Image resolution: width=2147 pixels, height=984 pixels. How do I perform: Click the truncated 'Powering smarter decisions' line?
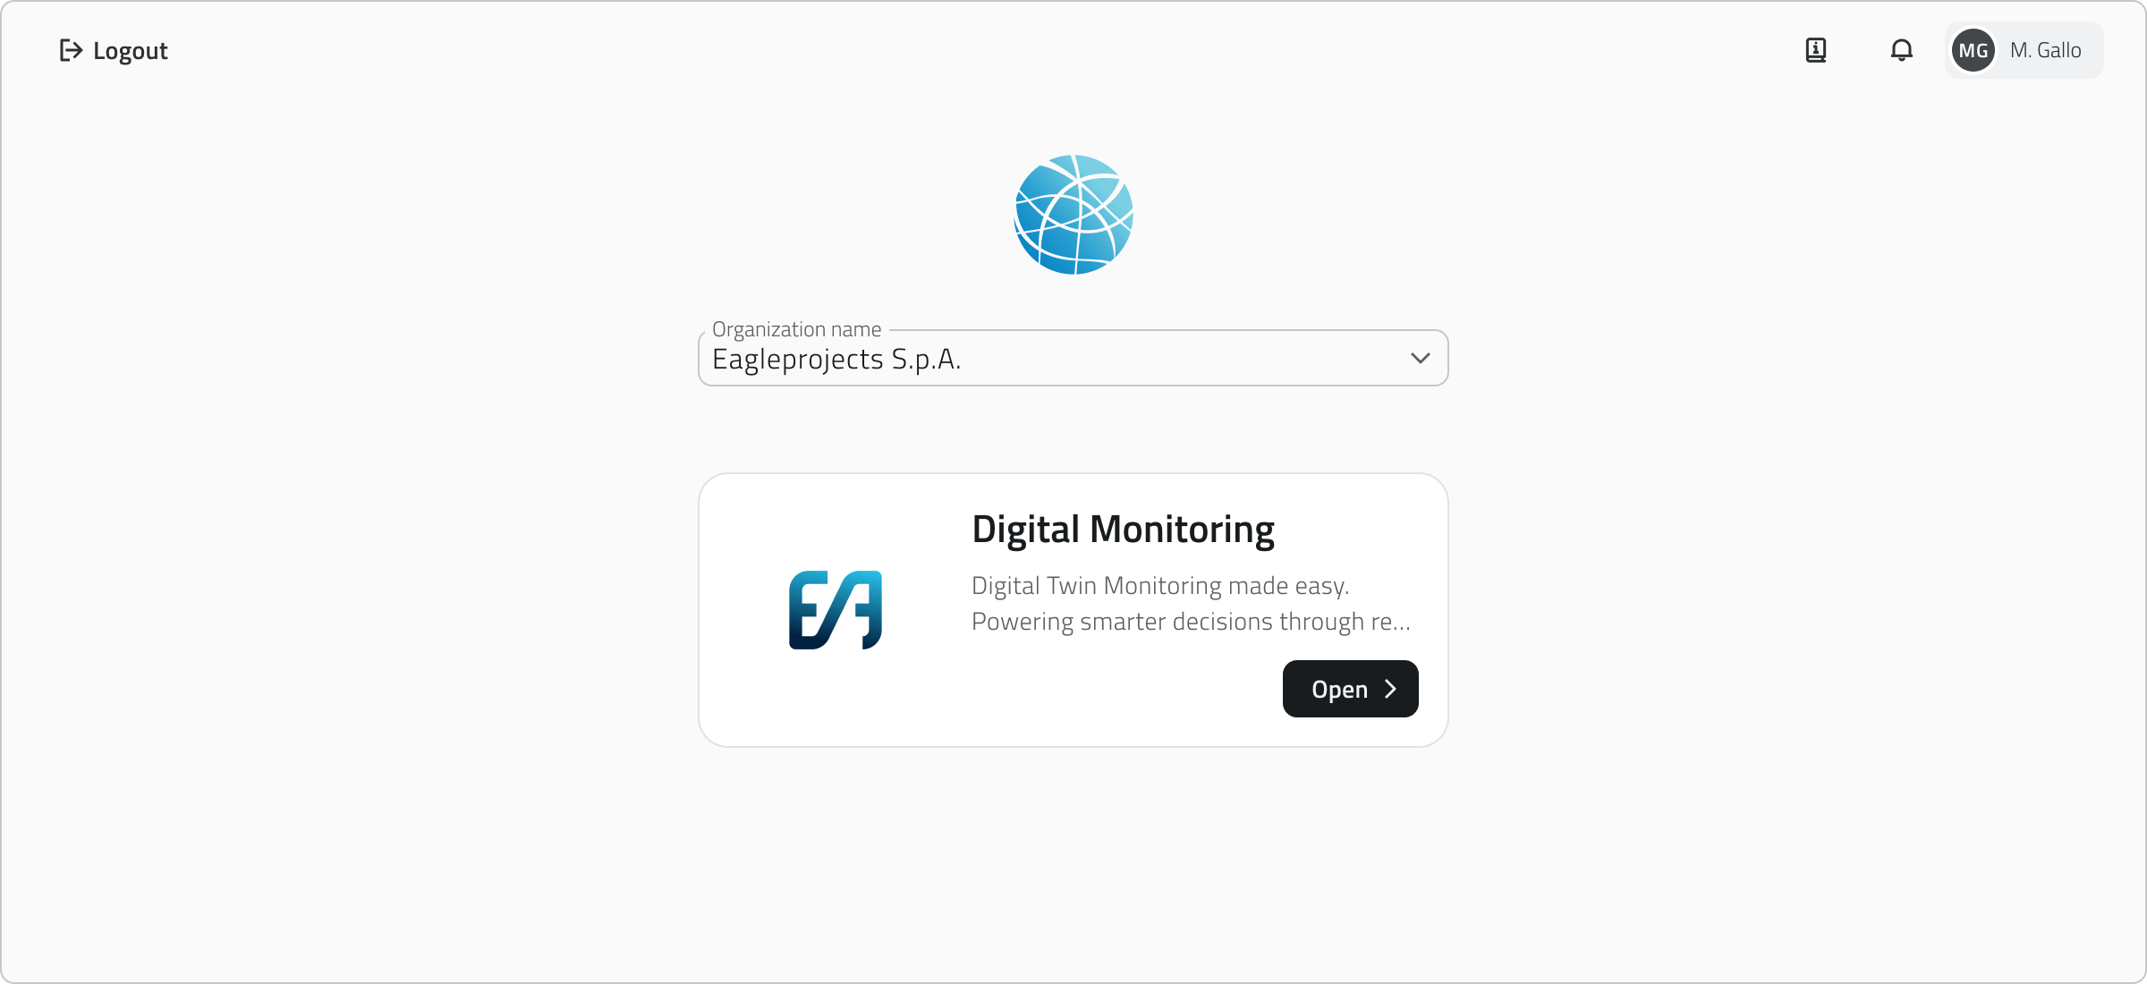pyautogui.click(x=1191, y=622)
